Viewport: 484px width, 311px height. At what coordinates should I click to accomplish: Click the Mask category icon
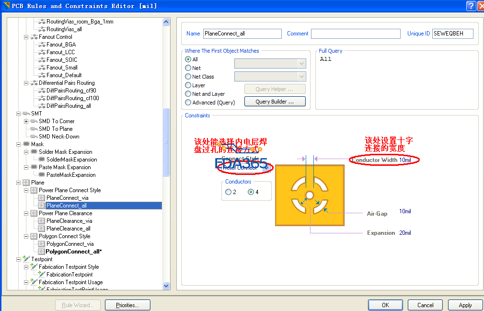pos(26,144)
